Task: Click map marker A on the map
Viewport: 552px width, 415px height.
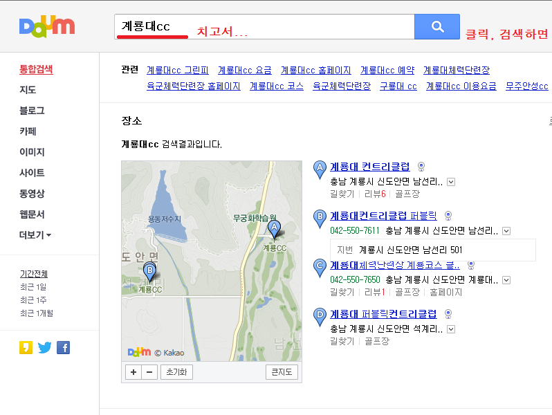Action: pos(274,229)
